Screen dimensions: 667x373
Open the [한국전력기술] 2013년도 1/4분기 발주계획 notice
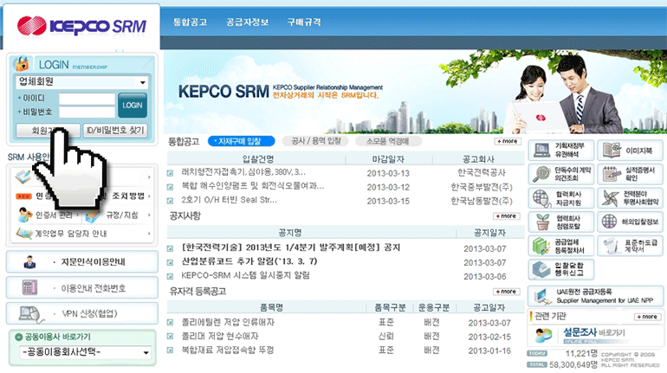[x=291, y=248]
